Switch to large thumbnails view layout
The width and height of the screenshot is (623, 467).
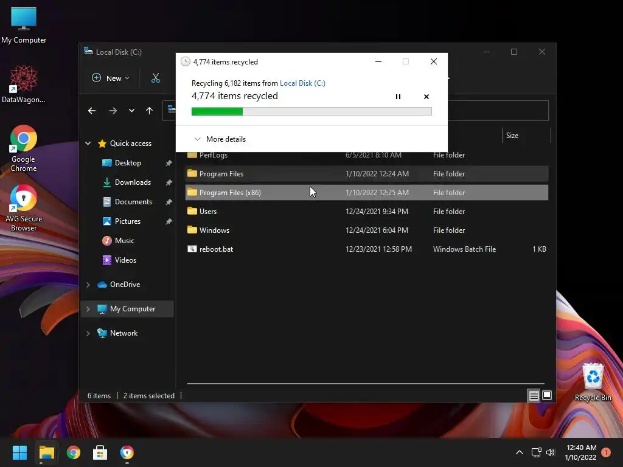tap(547, 395)
